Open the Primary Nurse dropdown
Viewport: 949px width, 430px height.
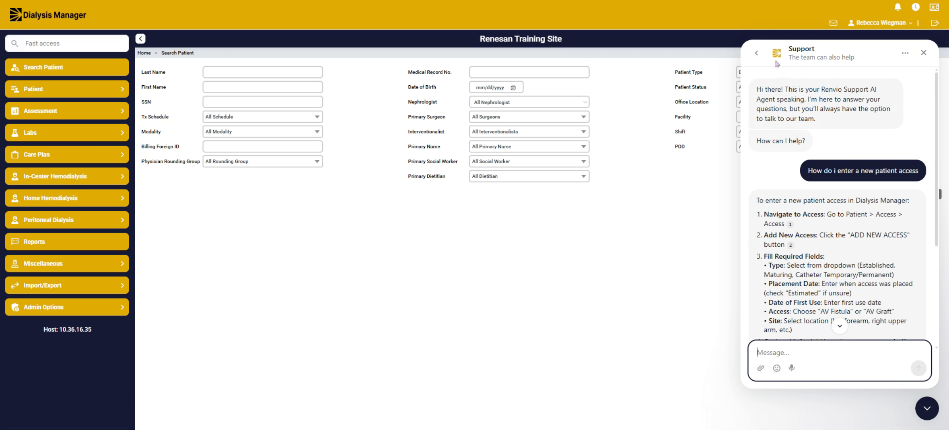(529, 146)
